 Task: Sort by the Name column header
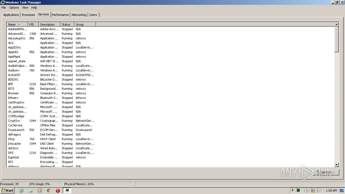(17, 25)
